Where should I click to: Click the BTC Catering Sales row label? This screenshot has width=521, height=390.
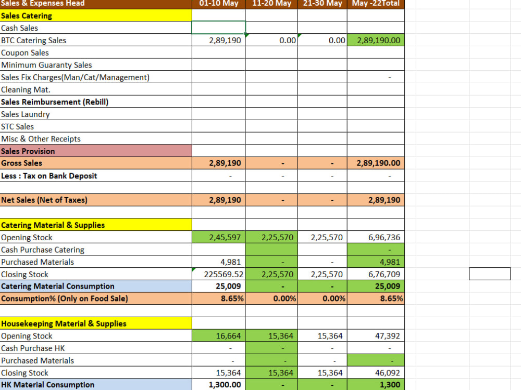point(33,41)
